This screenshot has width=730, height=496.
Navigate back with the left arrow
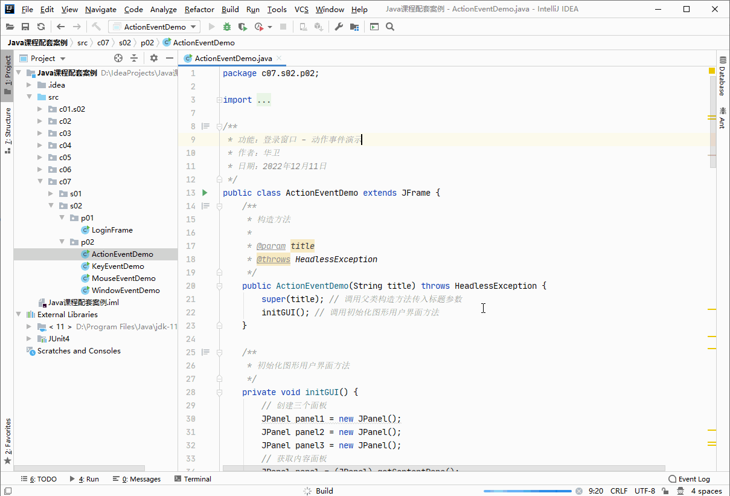point(60,27)
